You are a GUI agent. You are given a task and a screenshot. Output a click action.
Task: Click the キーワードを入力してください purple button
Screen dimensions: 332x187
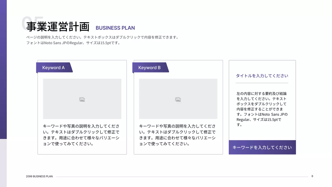click(262, 147)
